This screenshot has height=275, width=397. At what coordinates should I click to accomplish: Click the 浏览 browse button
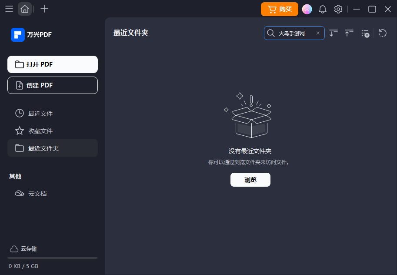pyautogui.click(x=250, y=180)
